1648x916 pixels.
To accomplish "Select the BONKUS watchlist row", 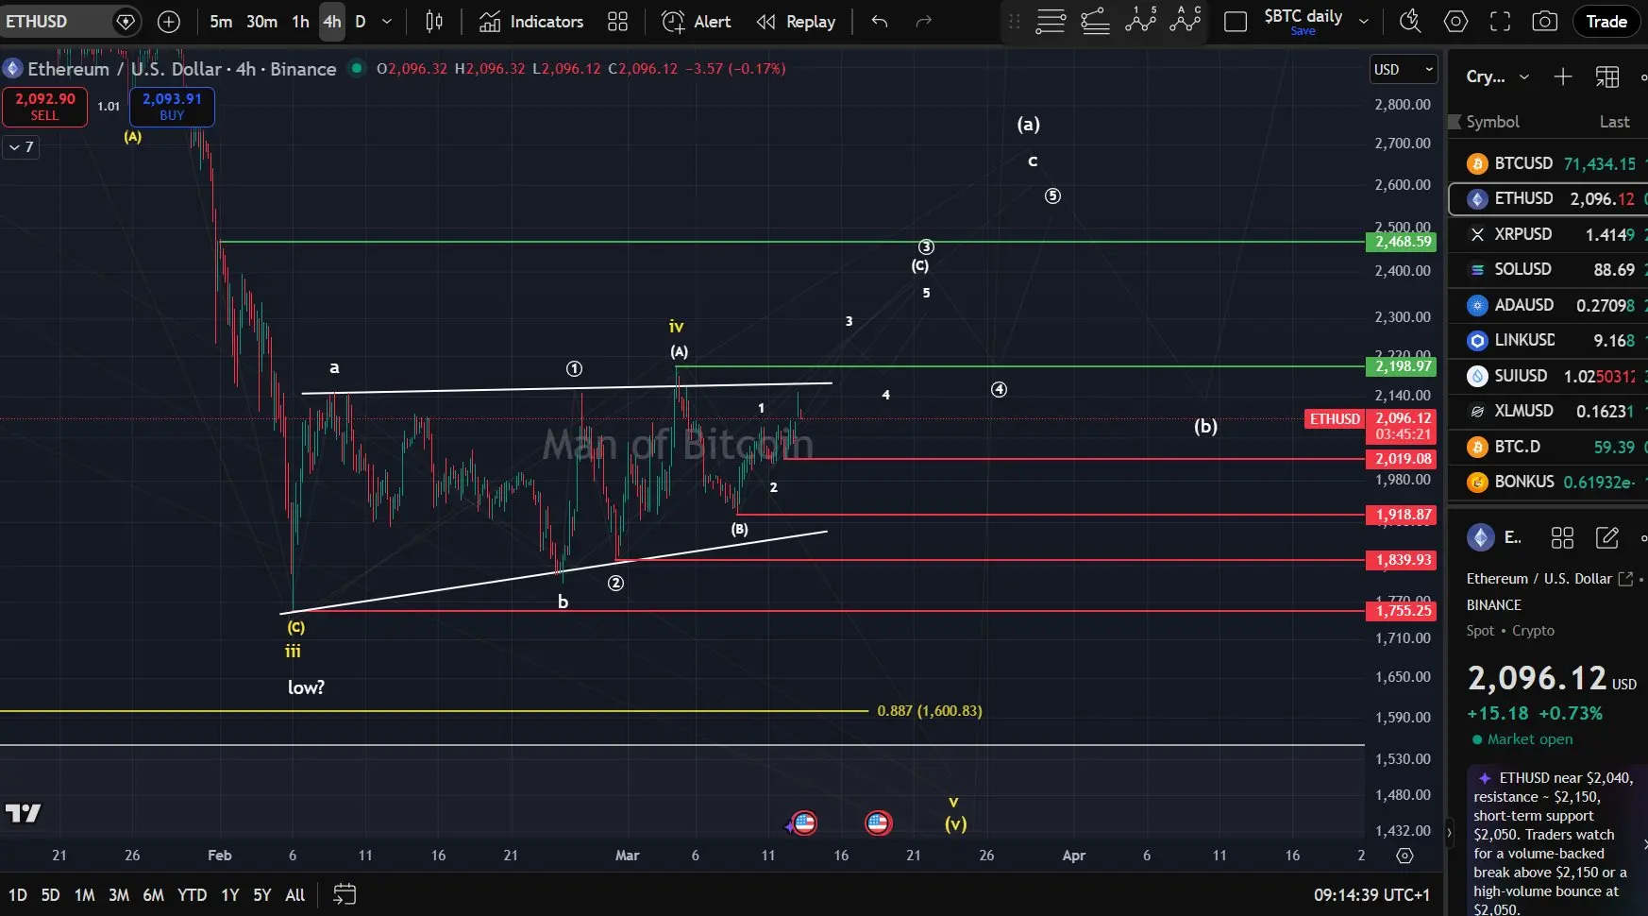I will 1549,482.
